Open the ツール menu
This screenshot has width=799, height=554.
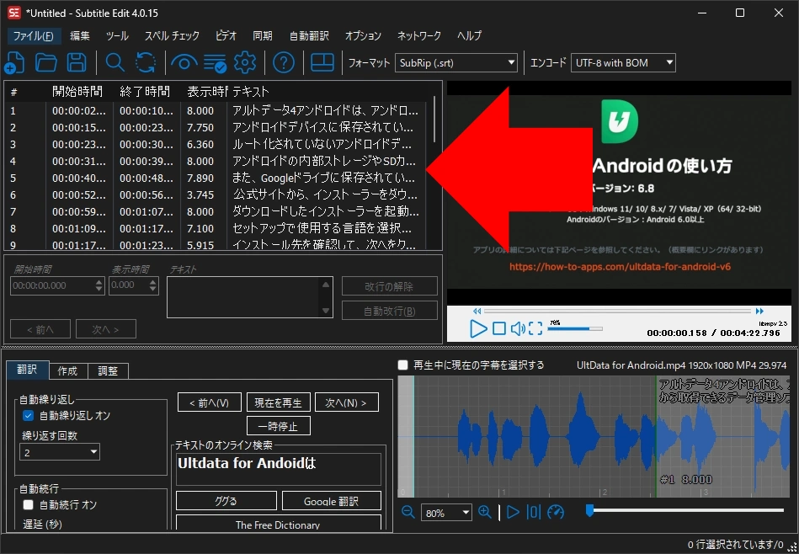117,35
